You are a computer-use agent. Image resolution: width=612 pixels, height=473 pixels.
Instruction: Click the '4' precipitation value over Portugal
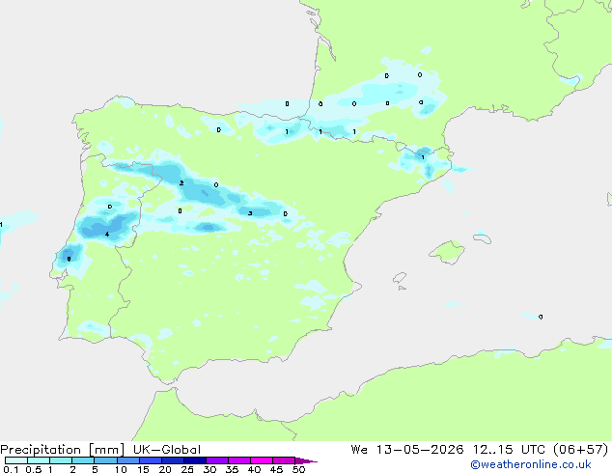107,235
